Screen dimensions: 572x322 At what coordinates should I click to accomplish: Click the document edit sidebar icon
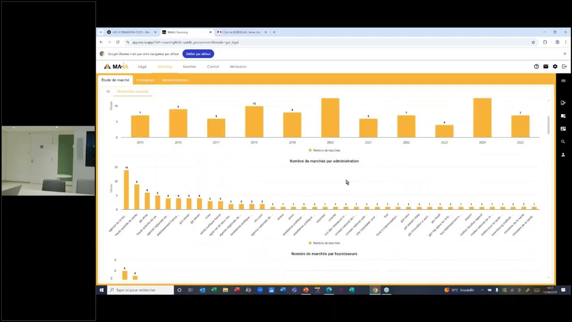[x=563, y=103]
